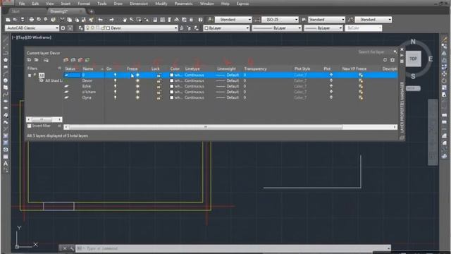Click the color swatch of Eshik layer
This screenshot has height=254, width=451.
point(172,86)
